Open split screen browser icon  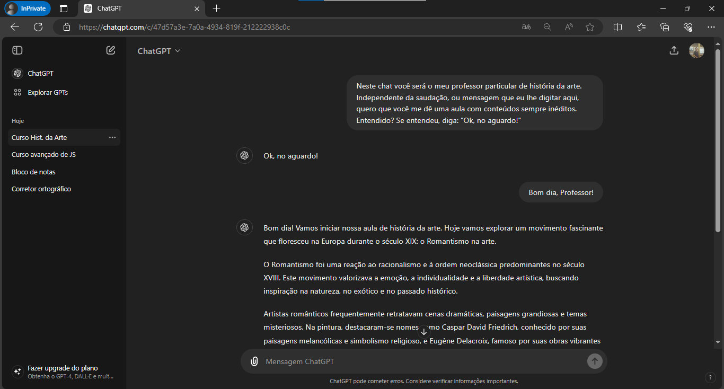tap(617, 27)
